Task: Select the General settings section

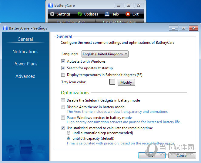Action: (25, 39)
